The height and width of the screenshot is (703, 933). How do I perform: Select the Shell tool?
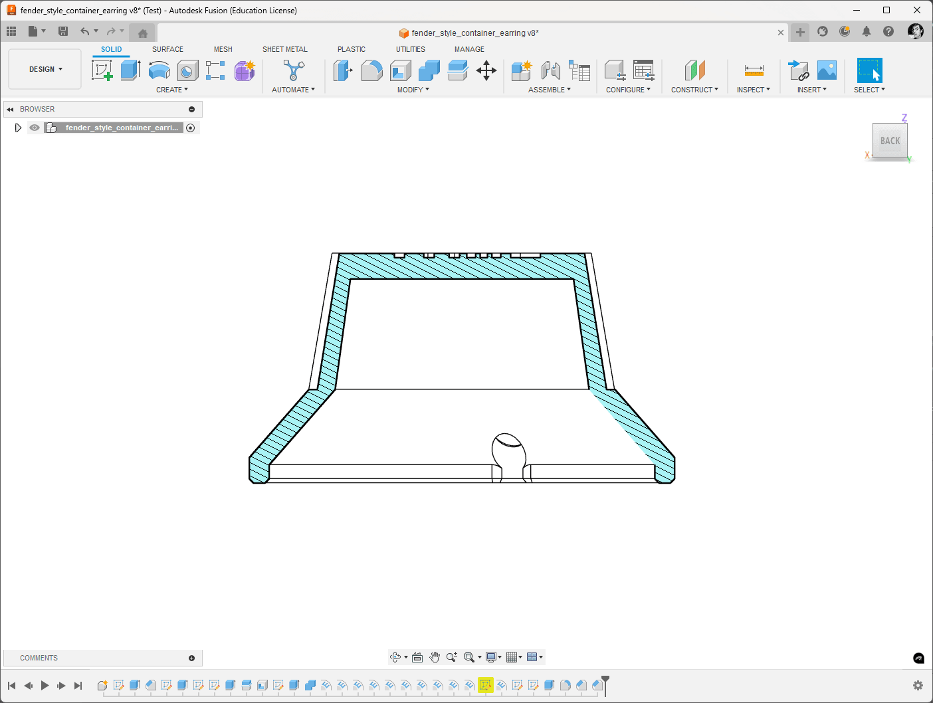point(400,70)
